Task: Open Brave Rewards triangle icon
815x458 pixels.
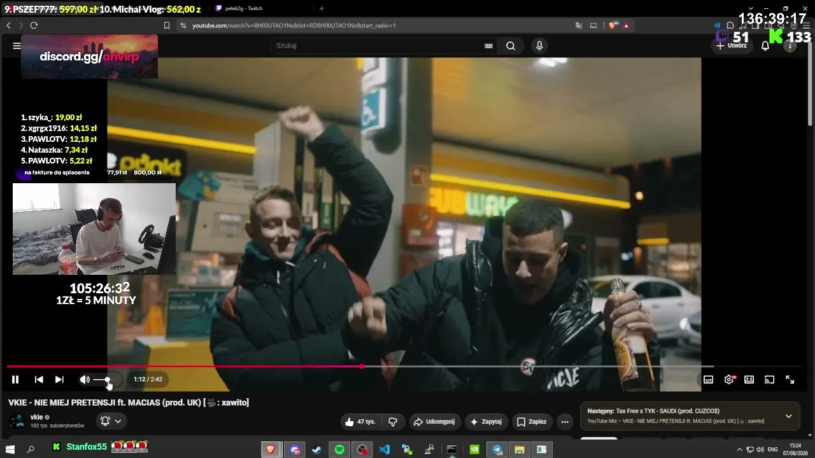Action: pos(627,25)
